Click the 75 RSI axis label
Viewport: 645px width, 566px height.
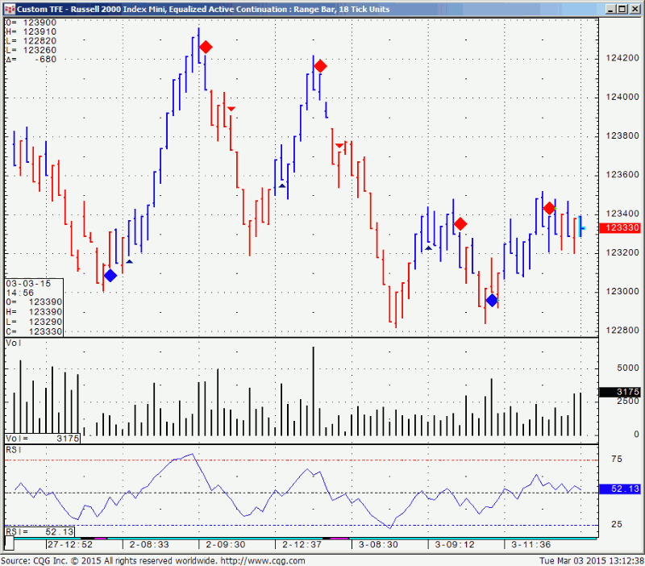pos(617,459)
